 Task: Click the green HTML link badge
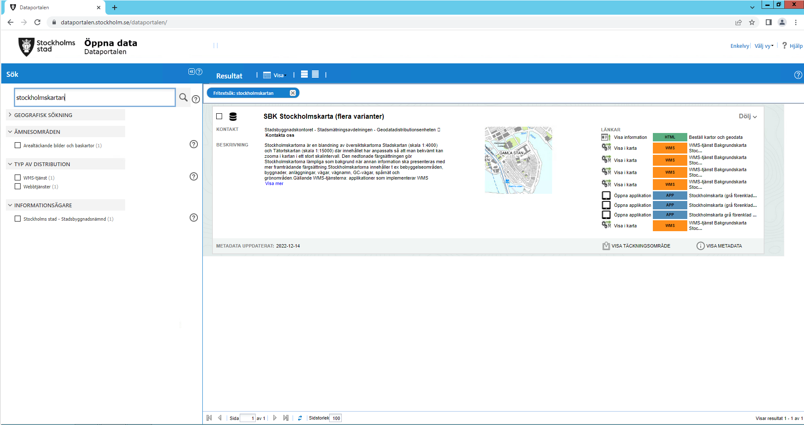(670, 137)
